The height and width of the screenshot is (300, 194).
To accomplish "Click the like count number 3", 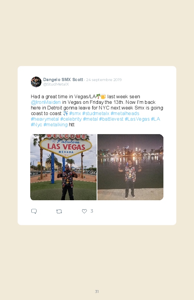I will coord(92,211).
